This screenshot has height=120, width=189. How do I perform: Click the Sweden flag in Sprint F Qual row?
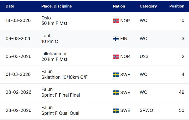[x=116, y=110]
